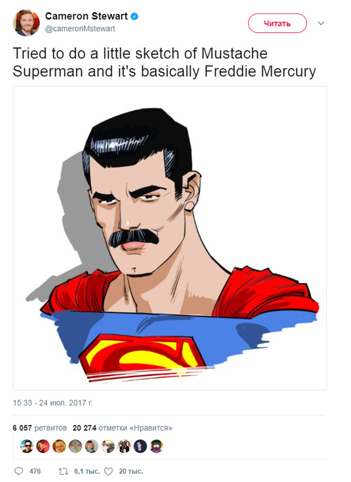View the 20 274 отметки «Нравится» list
The image size is (351, 482).
122,428
